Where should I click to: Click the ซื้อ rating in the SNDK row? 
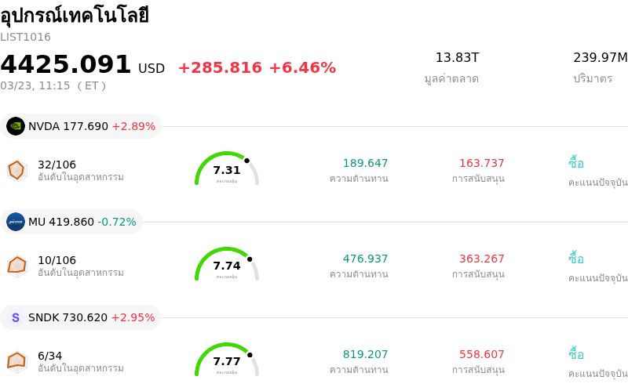576,354
